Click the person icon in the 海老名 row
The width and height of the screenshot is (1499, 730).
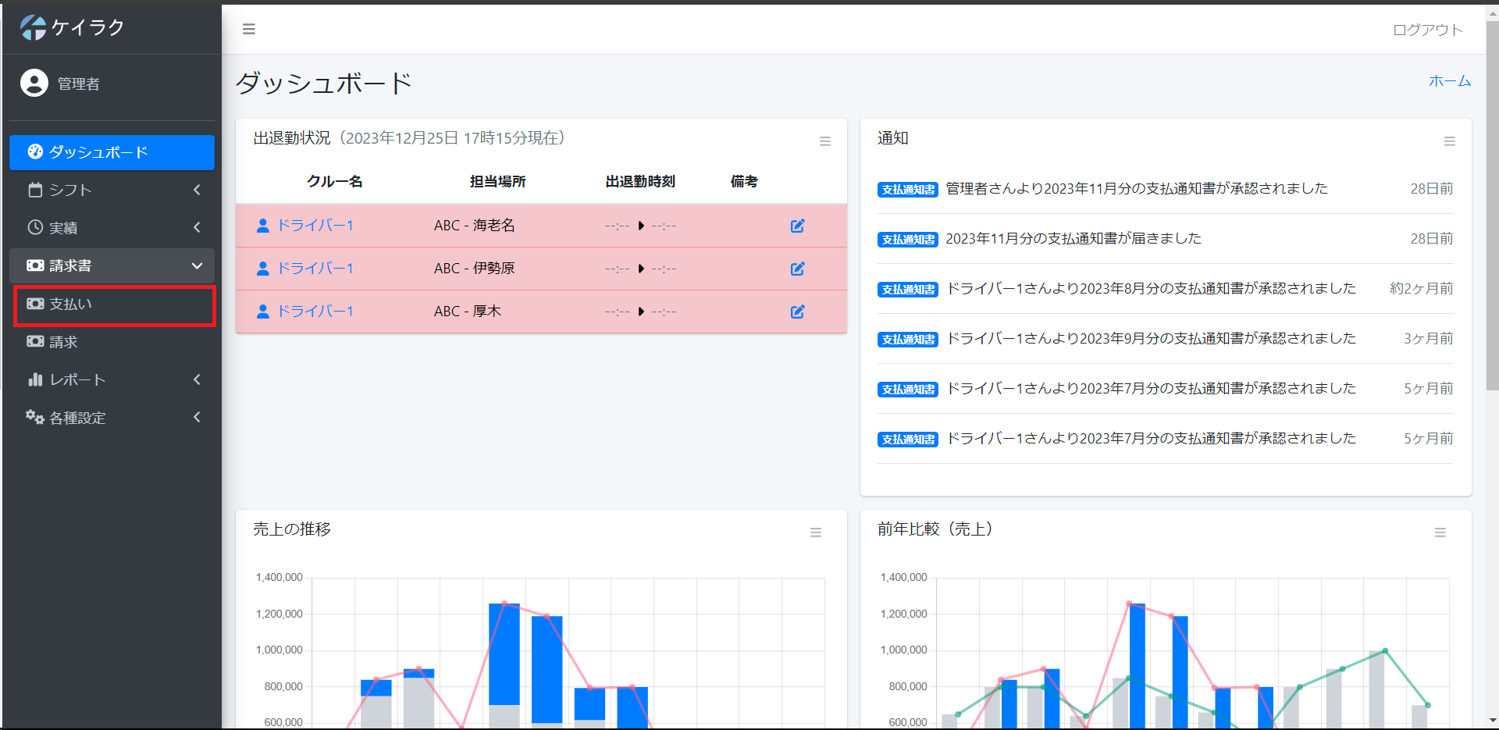click(263, 226)
